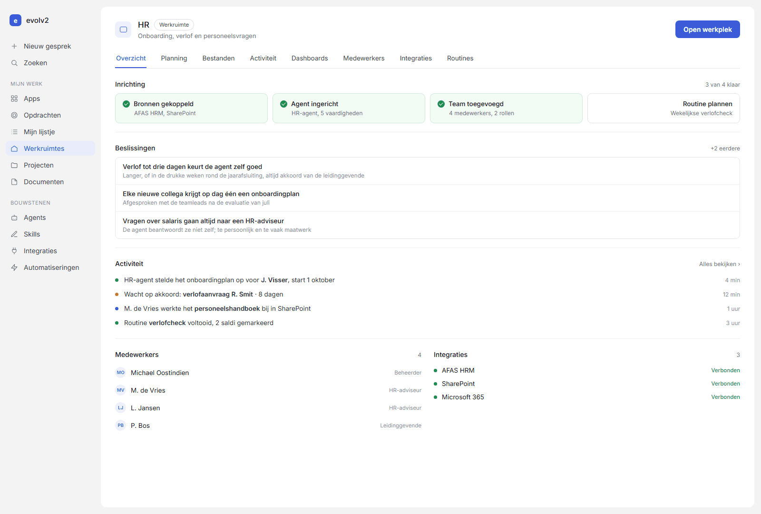The width and height of the screenshot is (761, 514).
Task: Click the Mijn lijstje list icon
Action: point(14,132)
